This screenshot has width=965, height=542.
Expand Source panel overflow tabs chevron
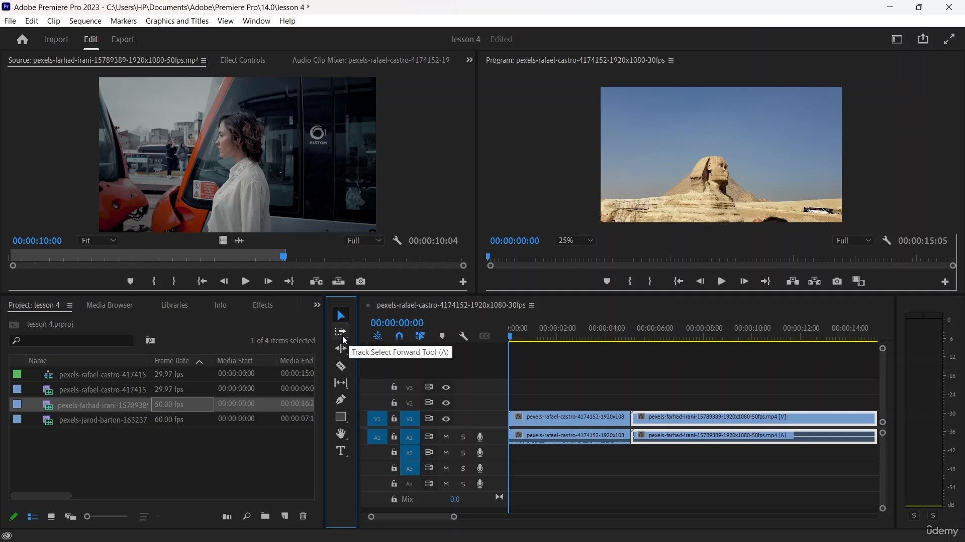[469, 60]
